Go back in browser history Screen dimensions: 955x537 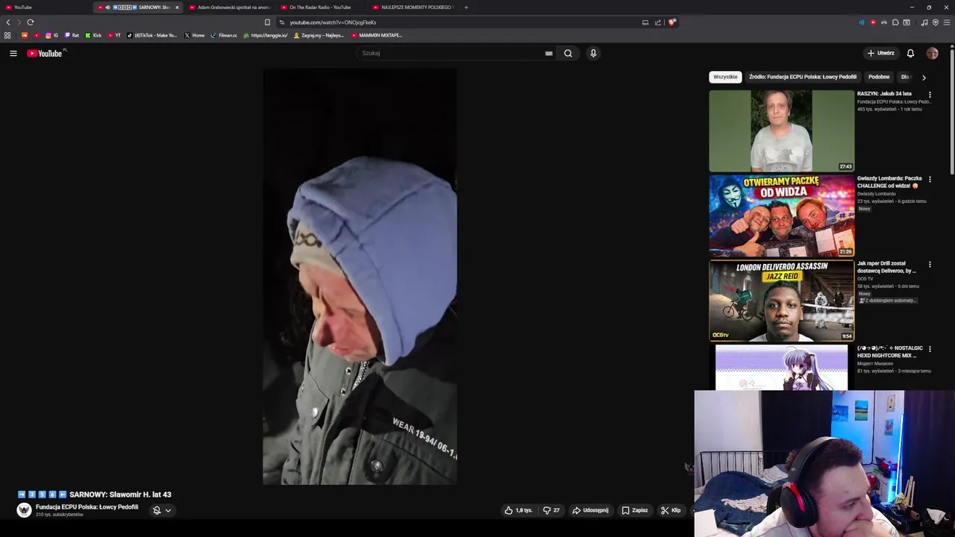tap(8, 22)
